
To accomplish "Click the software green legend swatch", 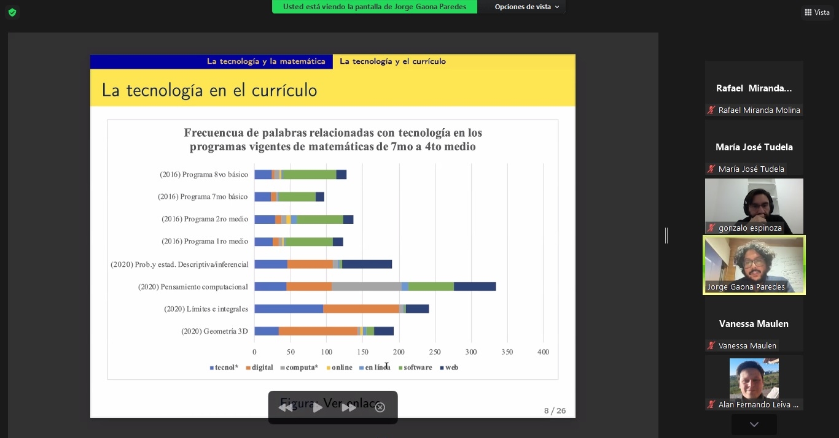I will pos(400,368).
